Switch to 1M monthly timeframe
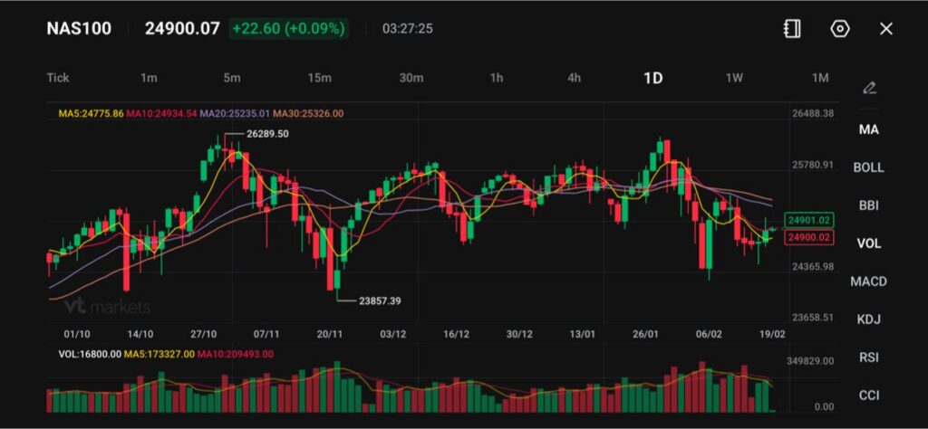The width and height of the screenshot is (928, 429). point(820,78)
